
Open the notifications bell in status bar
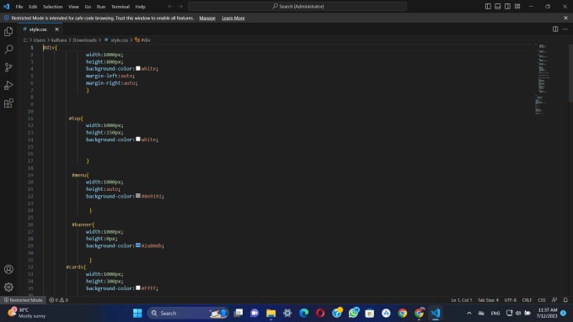click(565, 300)
